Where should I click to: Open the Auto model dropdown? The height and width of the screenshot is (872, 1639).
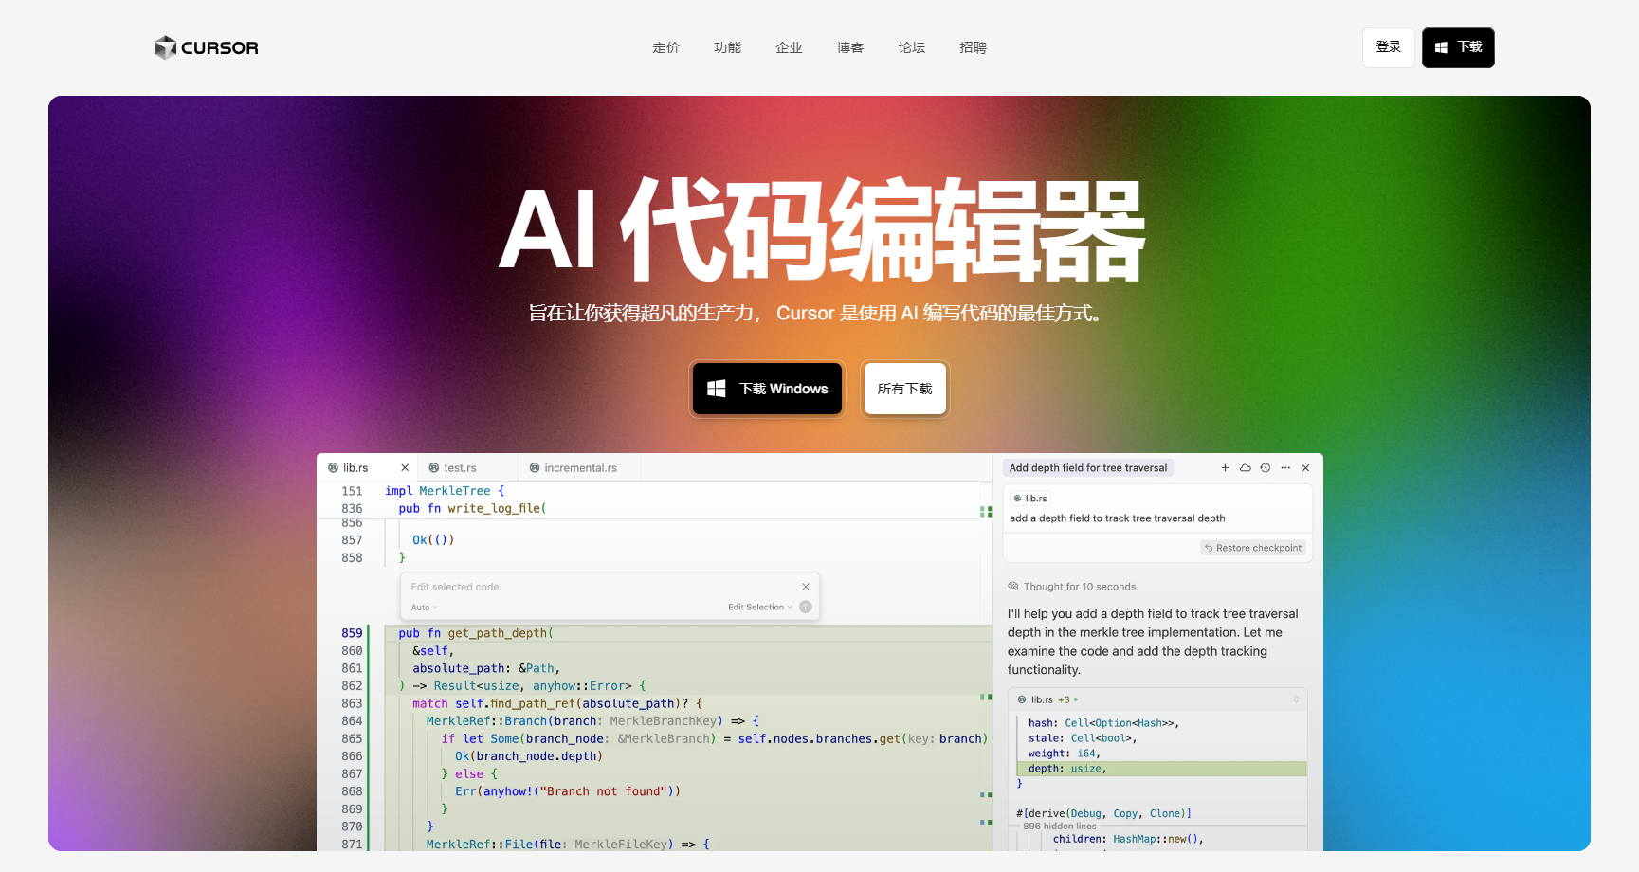click(x=424, y=608)
